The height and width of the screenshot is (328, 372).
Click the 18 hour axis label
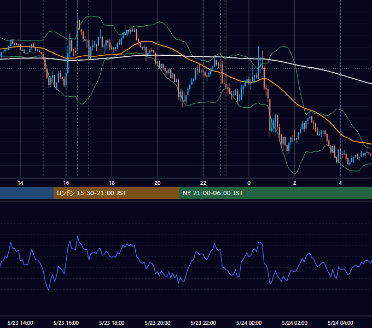pyautogui.click(x=112, y=183)
